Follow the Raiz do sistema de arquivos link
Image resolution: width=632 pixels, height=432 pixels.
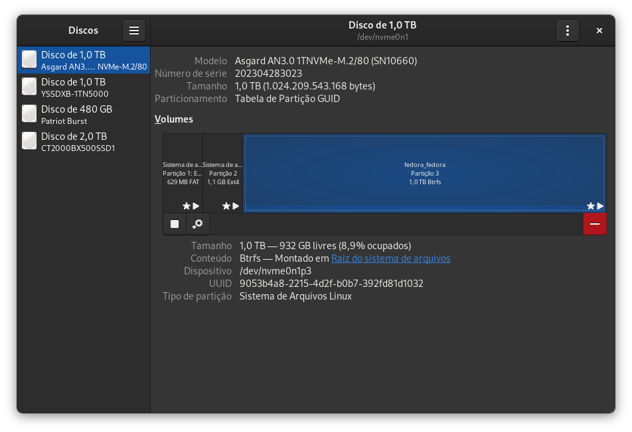tap(390, 258)
